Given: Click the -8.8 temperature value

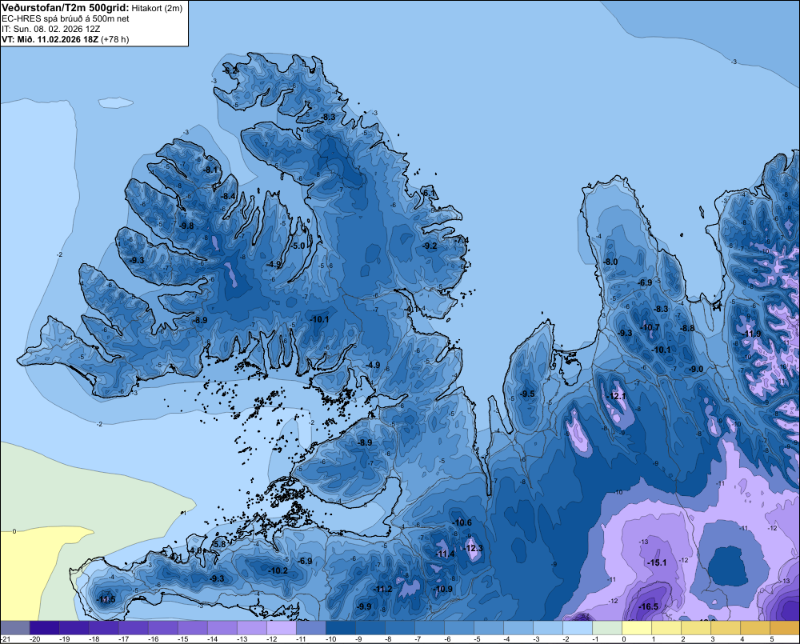Looking at the screenshot, I should coord(687,328).
